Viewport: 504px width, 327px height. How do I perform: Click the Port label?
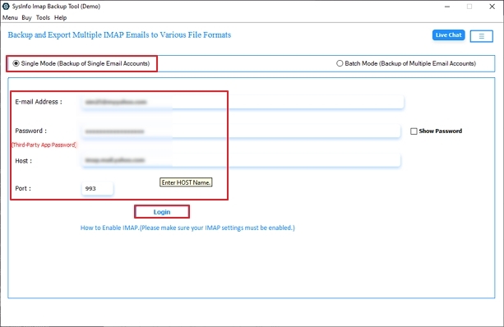point(23,188)
